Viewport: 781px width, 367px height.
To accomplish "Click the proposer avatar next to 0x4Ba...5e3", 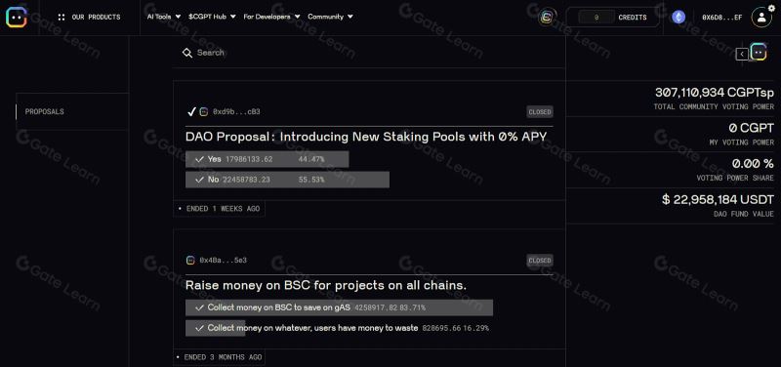I will [x=190, y=261].
